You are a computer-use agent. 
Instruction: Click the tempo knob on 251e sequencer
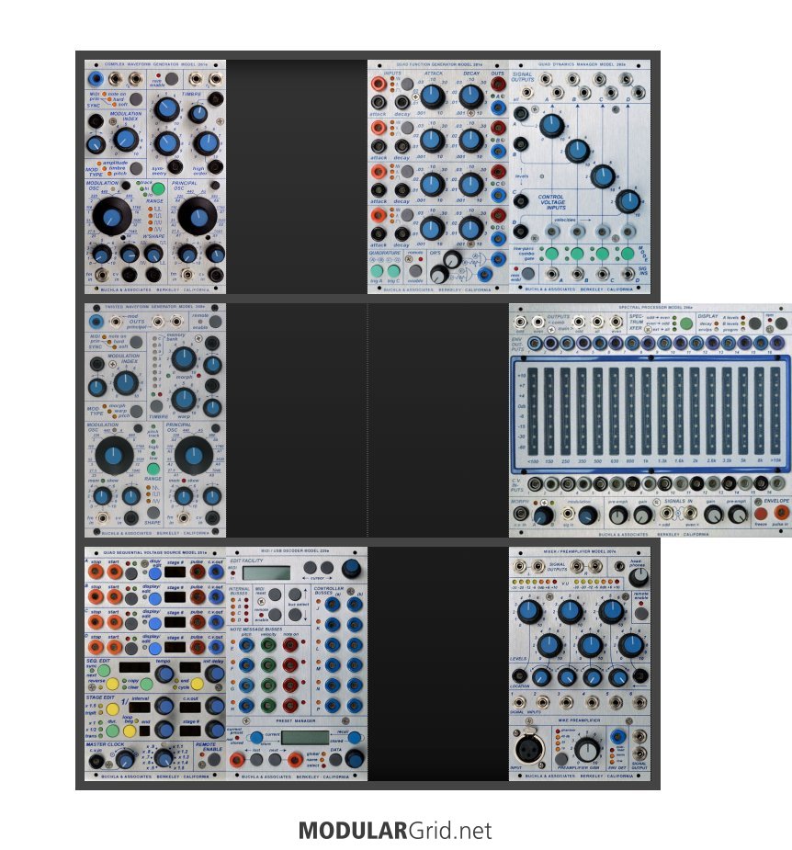pyautogui.click(x=164, y=674)
